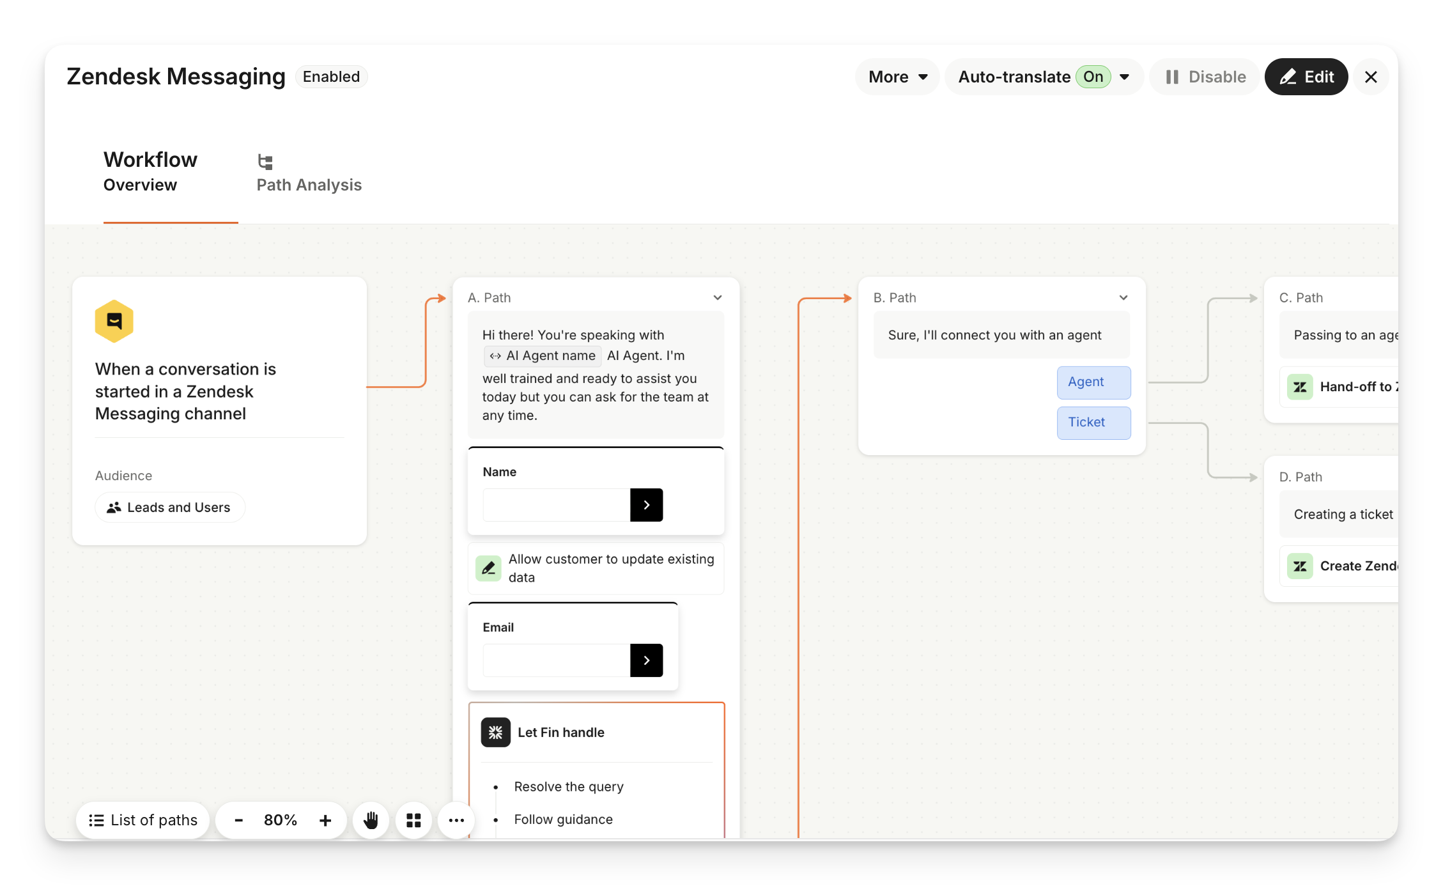Disable the workflow
Screen dimensions: 1443x886
pos(1205,77)
